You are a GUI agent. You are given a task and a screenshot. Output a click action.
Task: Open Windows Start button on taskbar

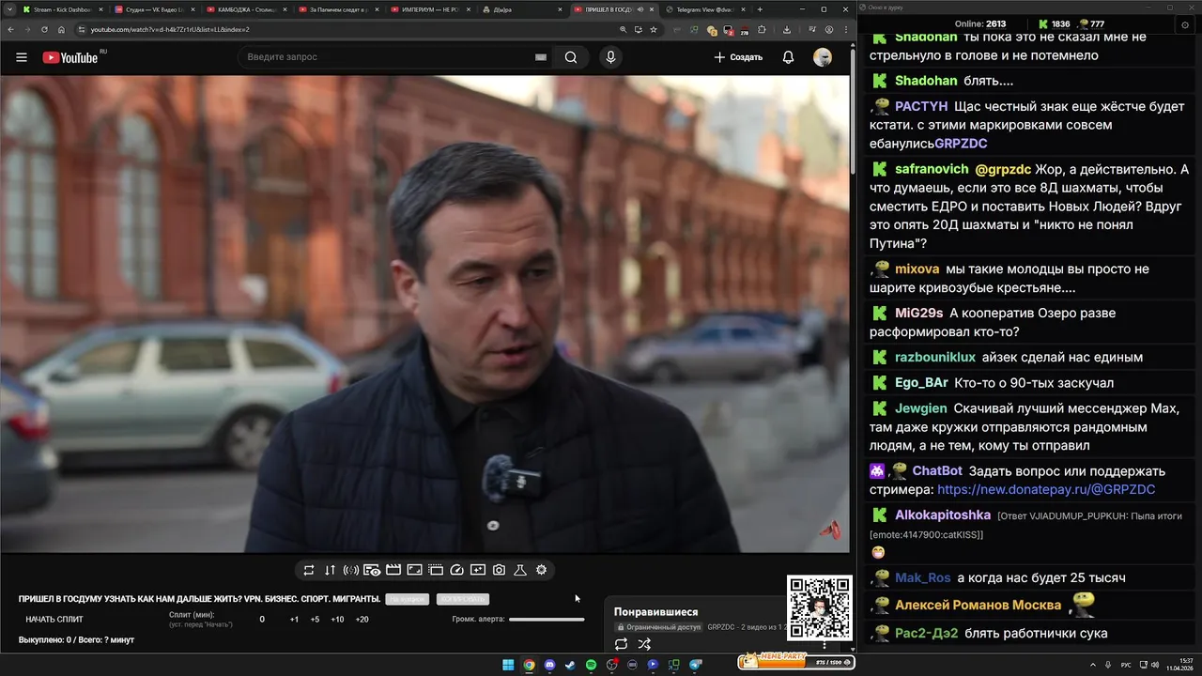508,665
